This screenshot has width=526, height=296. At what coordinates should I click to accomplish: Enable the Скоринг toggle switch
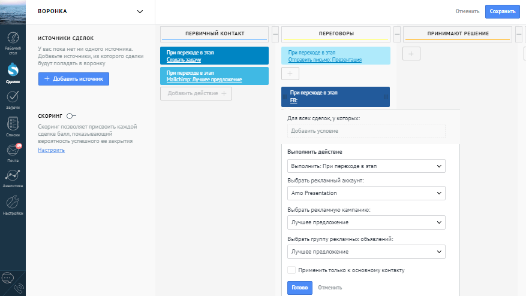coord(71,115)
